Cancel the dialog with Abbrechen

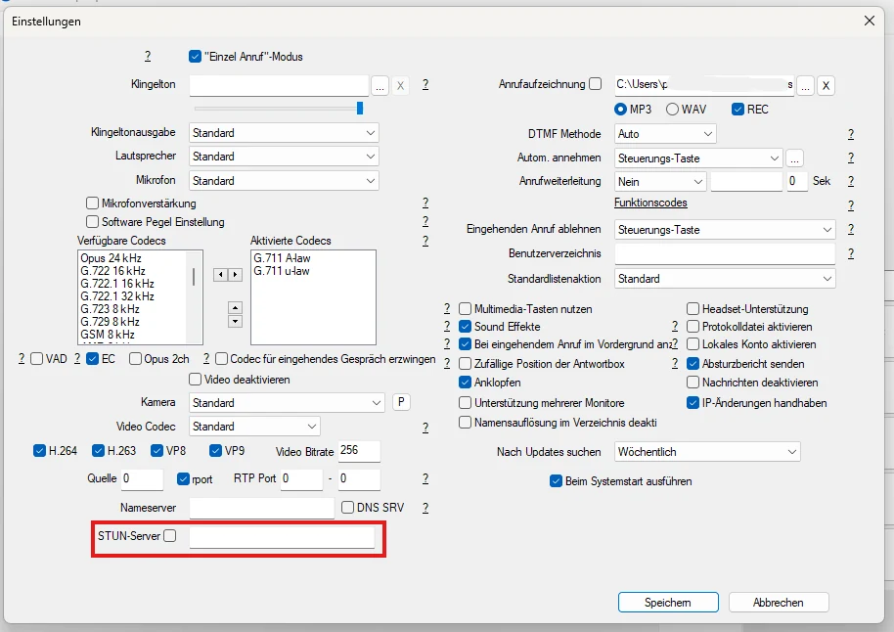tap(779, 603)
